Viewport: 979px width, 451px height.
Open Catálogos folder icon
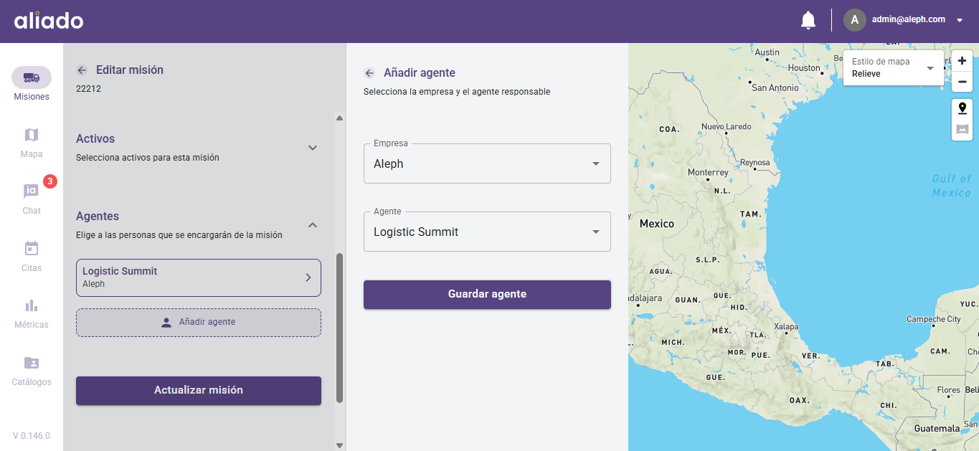(32, 363)
